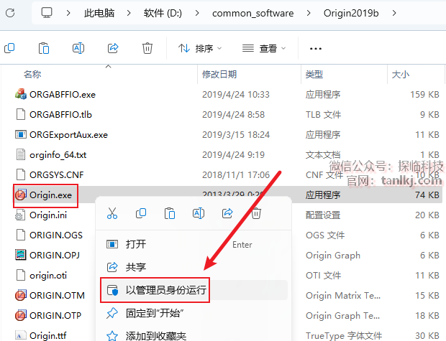The image size is (446, 341).
Task: Go to 此电脑 in the address bar
Action: (x=99, y=13)
